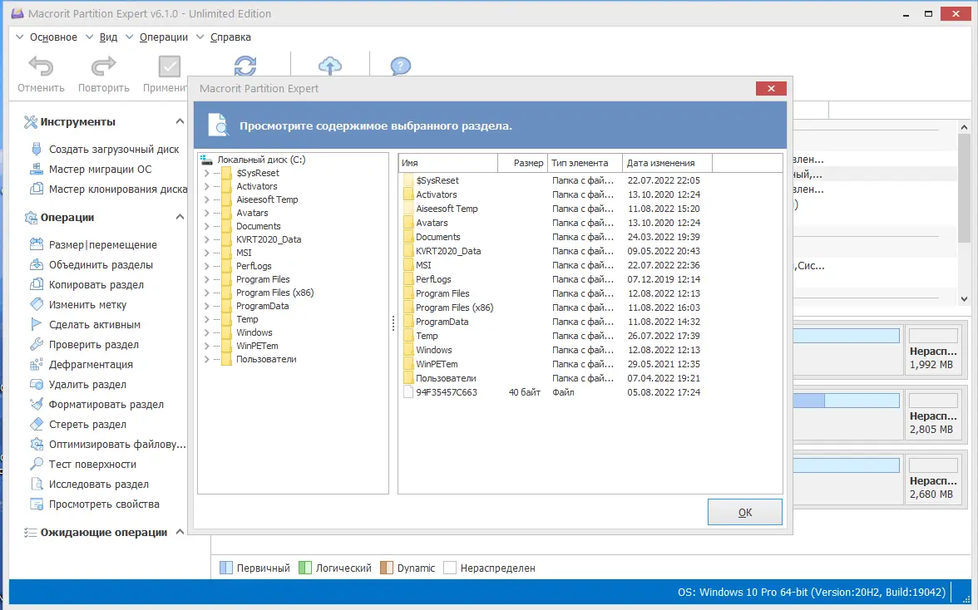The height and width of the screenshot is (610, 978).
Task: Choose Сделать активным operation
Action: [x=86, y=325]
